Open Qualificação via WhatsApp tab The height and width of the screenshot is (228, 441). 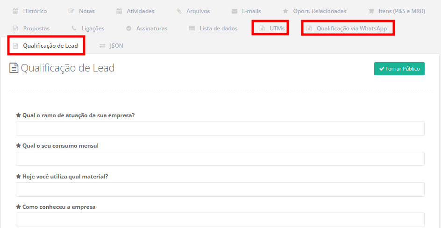tap(351, 28)
